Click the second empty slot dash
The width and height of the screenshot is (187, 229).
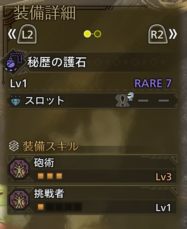coord(164,101)
